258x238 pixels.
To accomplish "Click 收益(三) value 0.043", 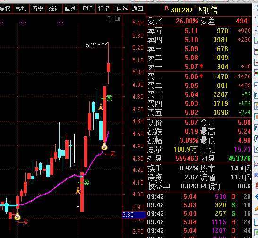I will pyautogui.click(x=189, y=186).
